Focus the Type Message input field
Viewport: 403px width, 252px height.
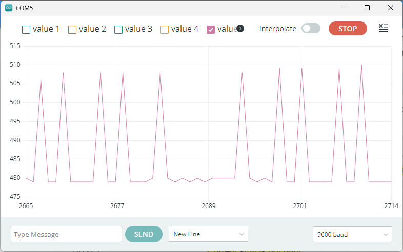pyautogui.click(x=66, y=234)
